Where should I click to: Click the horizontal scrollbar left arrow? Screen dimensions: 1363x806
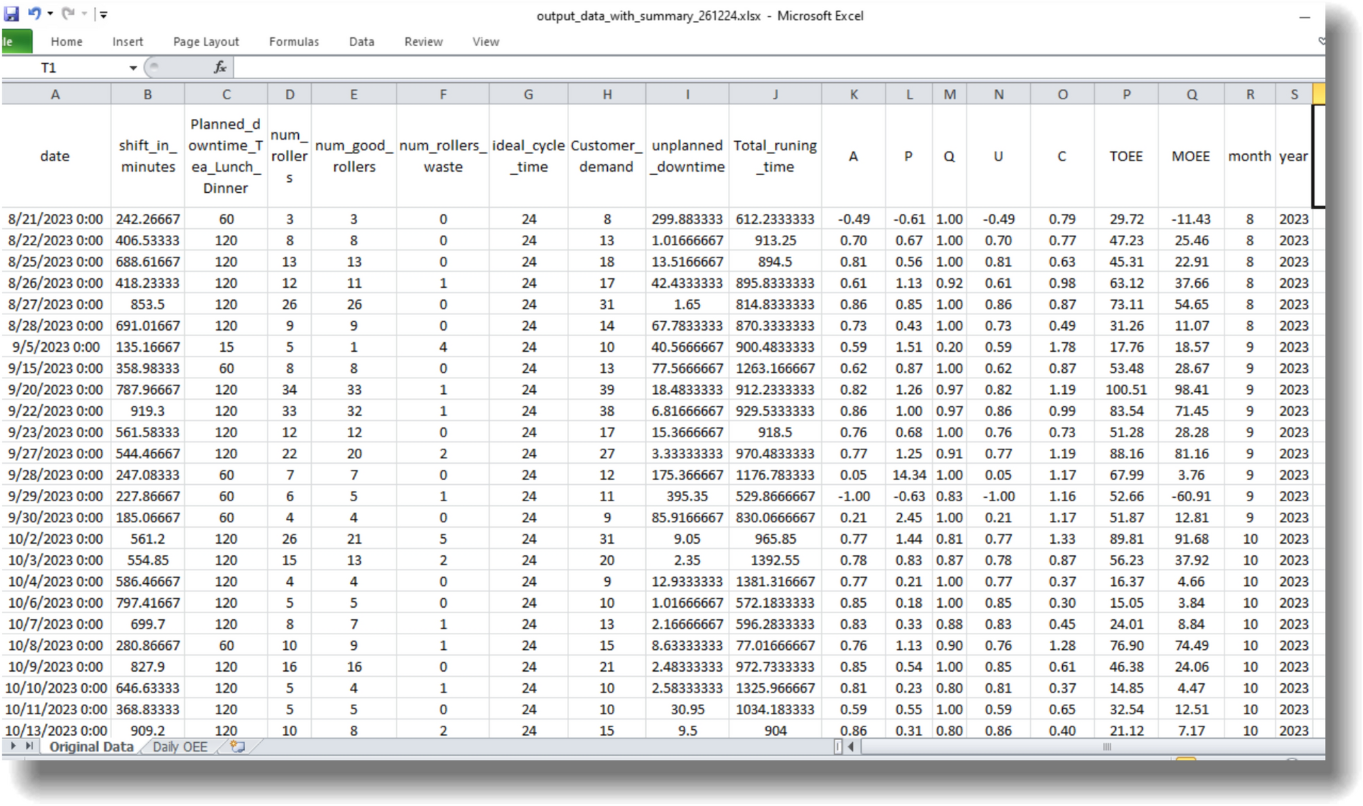[851, 747]
